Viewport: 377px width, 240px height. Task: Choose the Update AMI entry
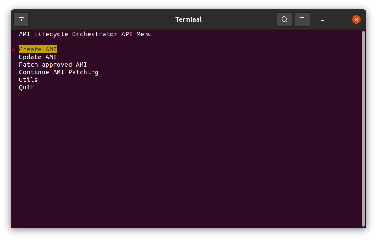tap(38, 57)
